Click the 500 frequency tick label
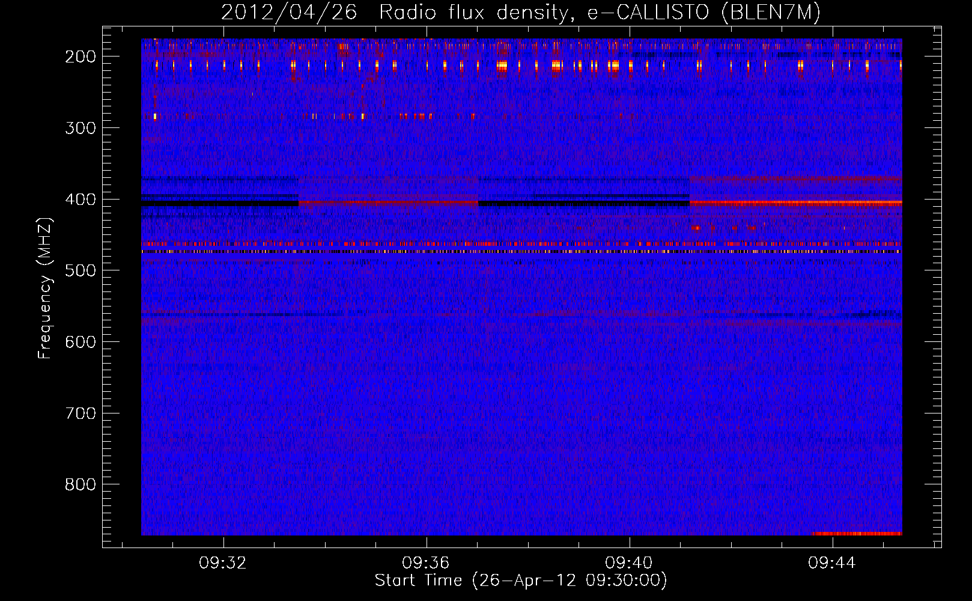Viewport: 972px width, 601px height. 80,270
